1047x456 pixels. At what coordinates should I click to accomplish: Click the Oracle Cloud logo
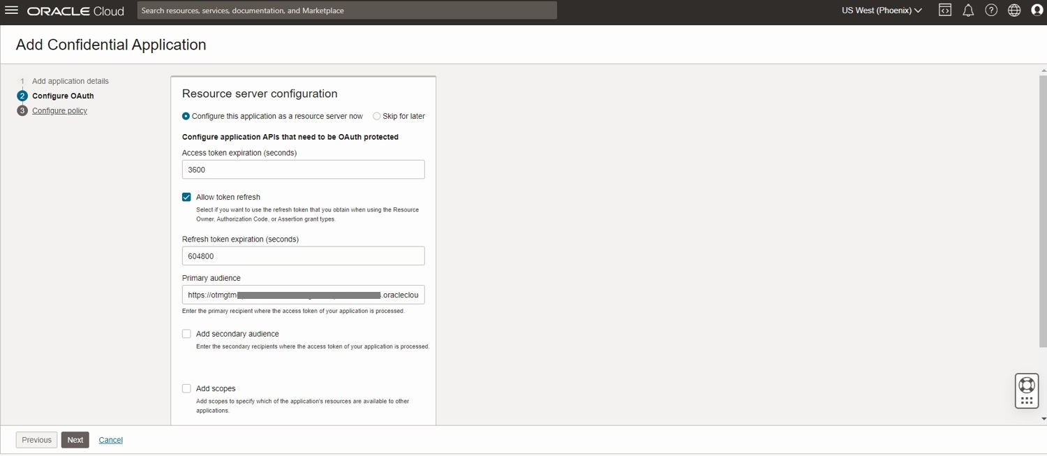click(75, 11)
